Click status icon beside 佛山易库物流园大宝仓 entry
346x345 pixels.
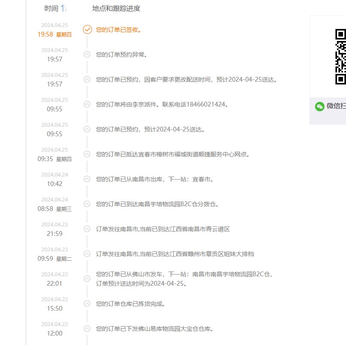tap(87, 329)
